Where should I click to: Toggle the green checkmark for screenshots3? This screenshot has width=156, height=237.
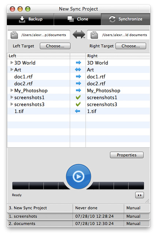pyautogui.click(x=78, y=104)
